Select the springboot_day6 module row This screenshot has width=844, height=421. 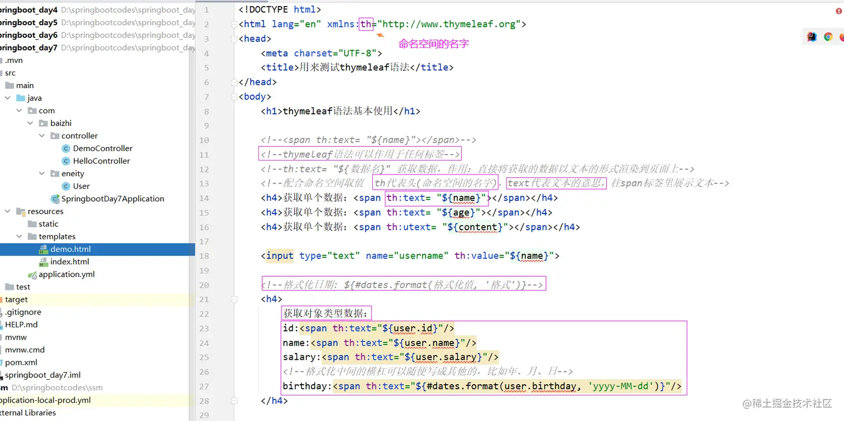[x=98, y=35]
